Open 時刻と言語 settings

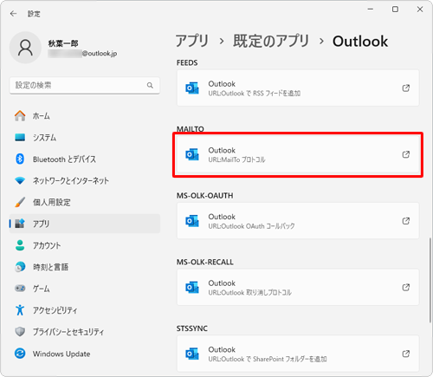click(x=84, y=267)
